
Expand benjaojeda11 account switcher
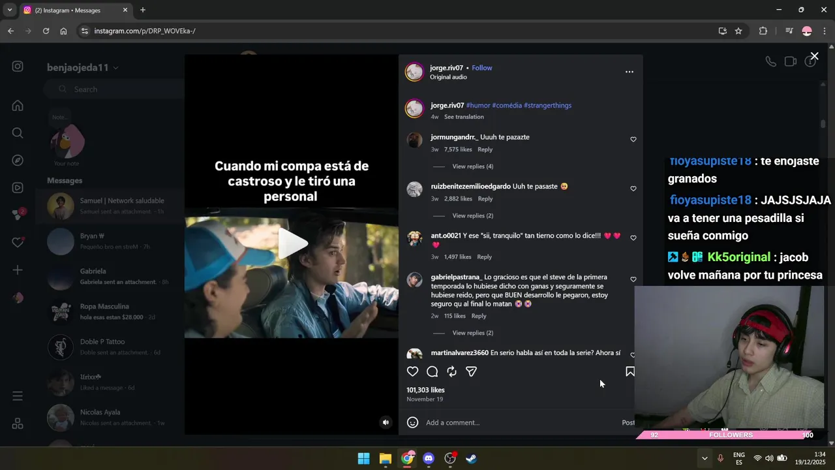[82, 68]
